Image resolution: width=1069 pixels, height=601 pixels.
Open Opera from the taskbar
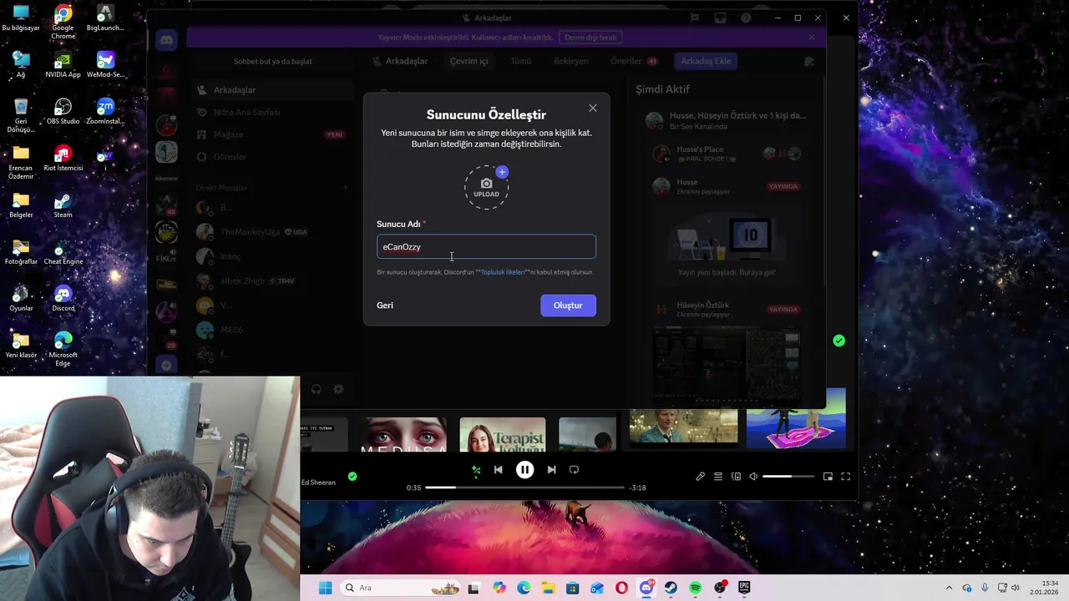click(621, 588)
